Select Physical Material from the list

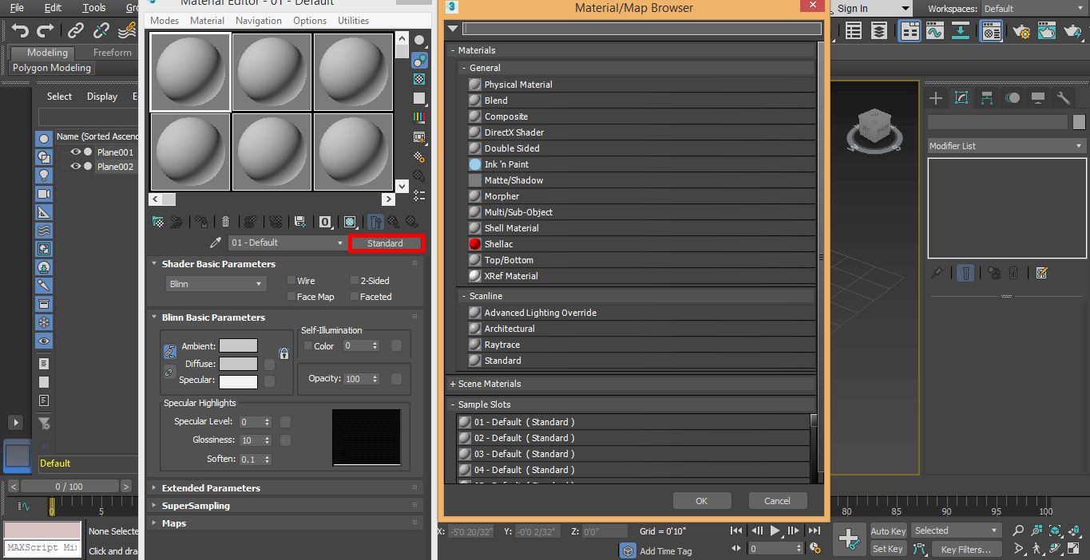click(517, 85)
